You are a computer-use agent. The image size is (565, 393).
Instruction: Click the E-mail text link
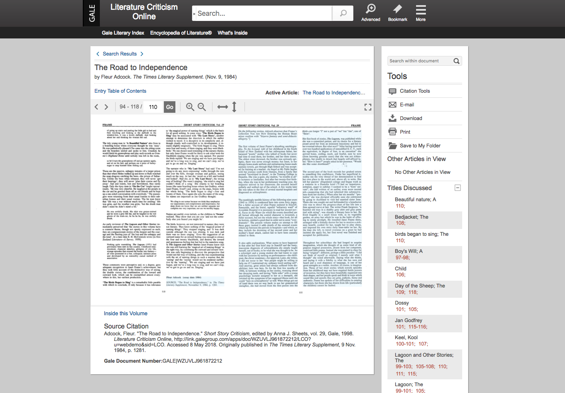pos(407,105)
